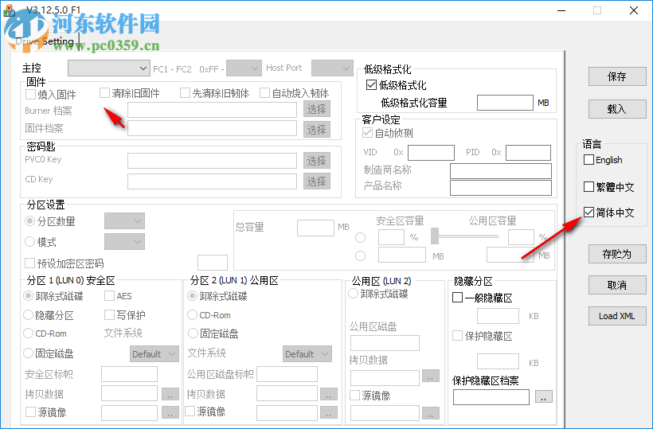Open the Host Port dropdown

pos(332,68)
